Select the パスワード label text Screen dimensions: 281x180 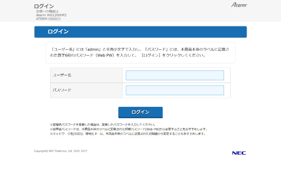(x=62, y=90)
